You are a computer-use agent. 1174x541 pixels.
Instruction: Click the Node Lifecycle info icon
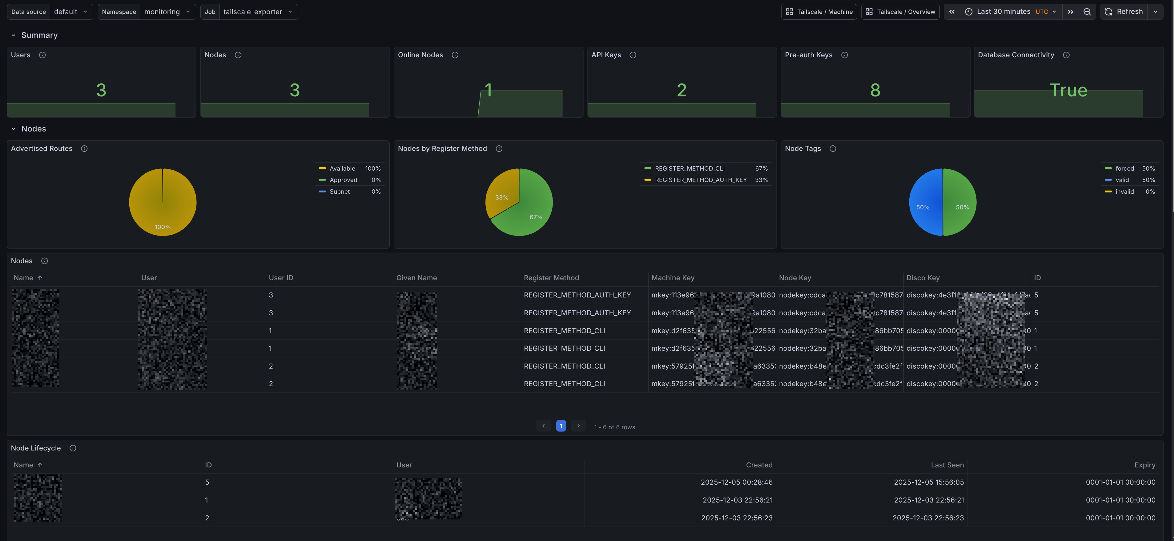(x=72, y=448)
